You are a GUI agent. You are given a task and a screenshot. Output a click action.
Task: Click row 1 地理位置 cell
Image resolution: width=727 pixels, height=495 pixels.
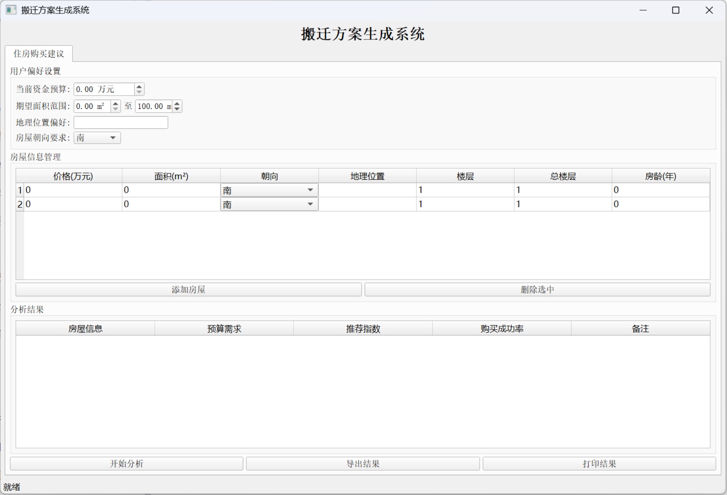pos(367,190)
